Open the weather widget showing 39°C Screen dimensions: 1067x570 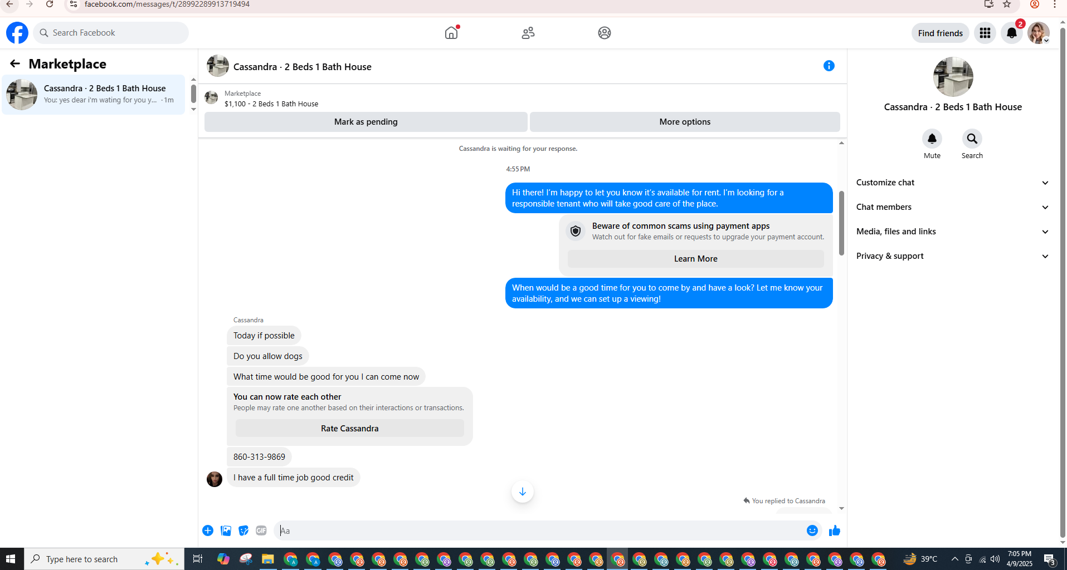(x=920, y=559)
